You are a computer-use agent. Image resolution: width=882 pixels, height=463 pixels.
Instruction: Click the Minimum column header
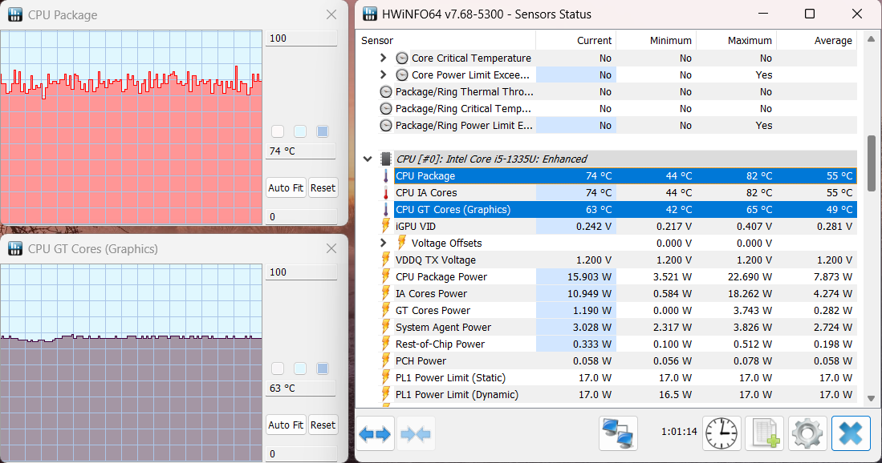(656, 40)
